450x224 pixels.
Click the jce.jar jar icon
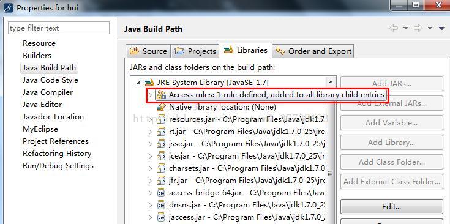(x=161, y=156)
